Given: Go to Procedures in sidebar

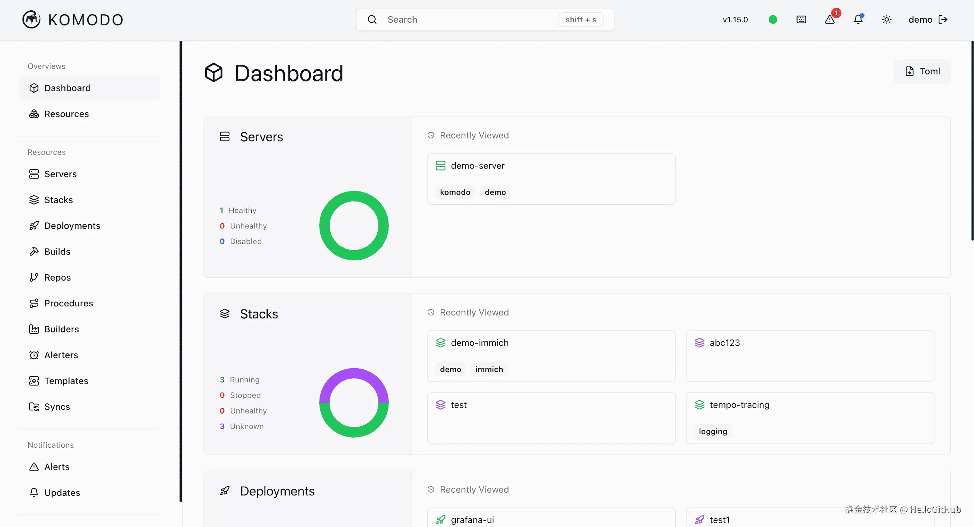Looking at the screenshot, I should coord(69,303).
